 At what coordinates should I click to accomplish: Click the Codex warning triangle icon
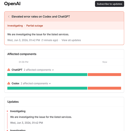(x=9, y=83)
